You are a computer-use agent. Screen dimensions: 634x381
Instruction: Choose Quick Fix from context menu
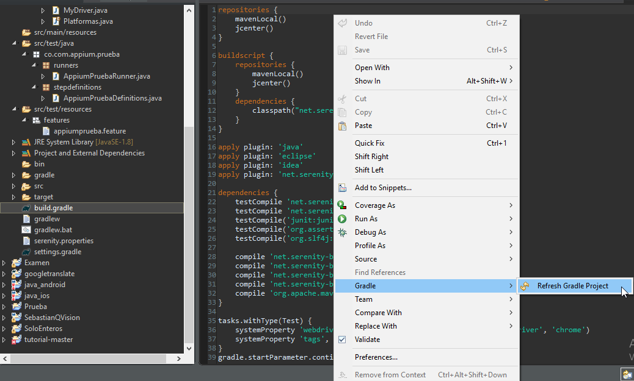369,143
